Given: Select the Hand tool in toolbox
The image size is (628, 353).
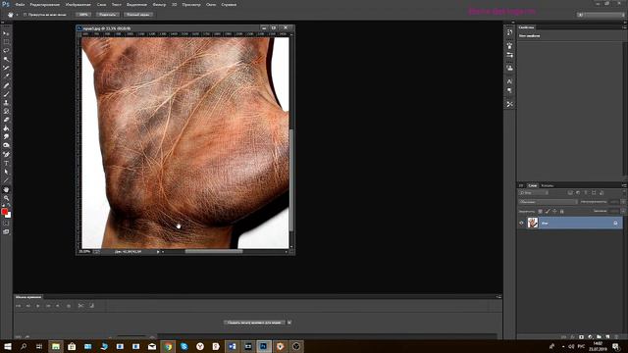Looking at the screenshot, I should point(6,189).
